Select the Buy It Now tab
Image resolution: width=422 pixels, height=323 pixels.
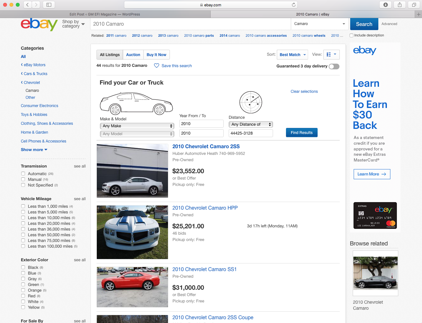click(x=156, y=54)
